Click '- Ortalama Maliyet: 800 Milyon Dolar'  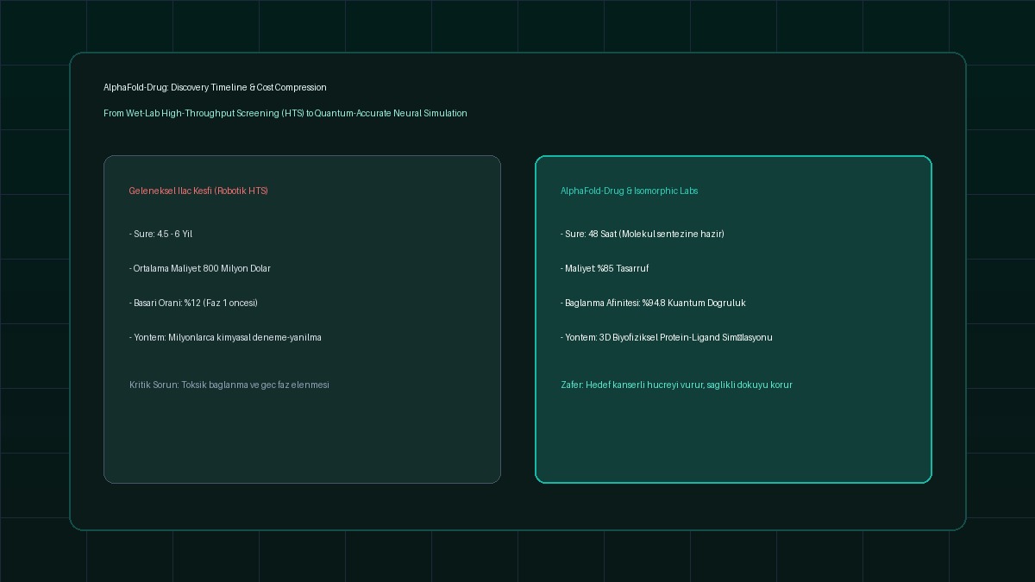click(x=200, y=268)
